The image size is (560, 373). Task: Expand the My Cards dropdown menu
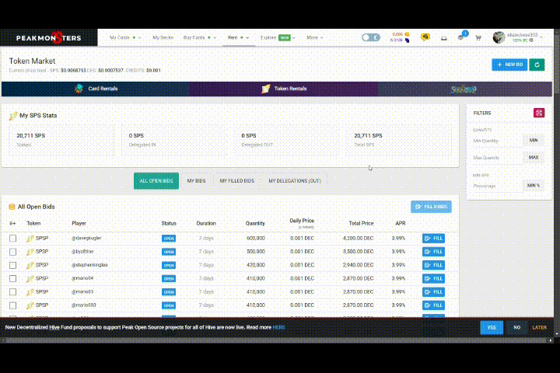tap(125, 37)
